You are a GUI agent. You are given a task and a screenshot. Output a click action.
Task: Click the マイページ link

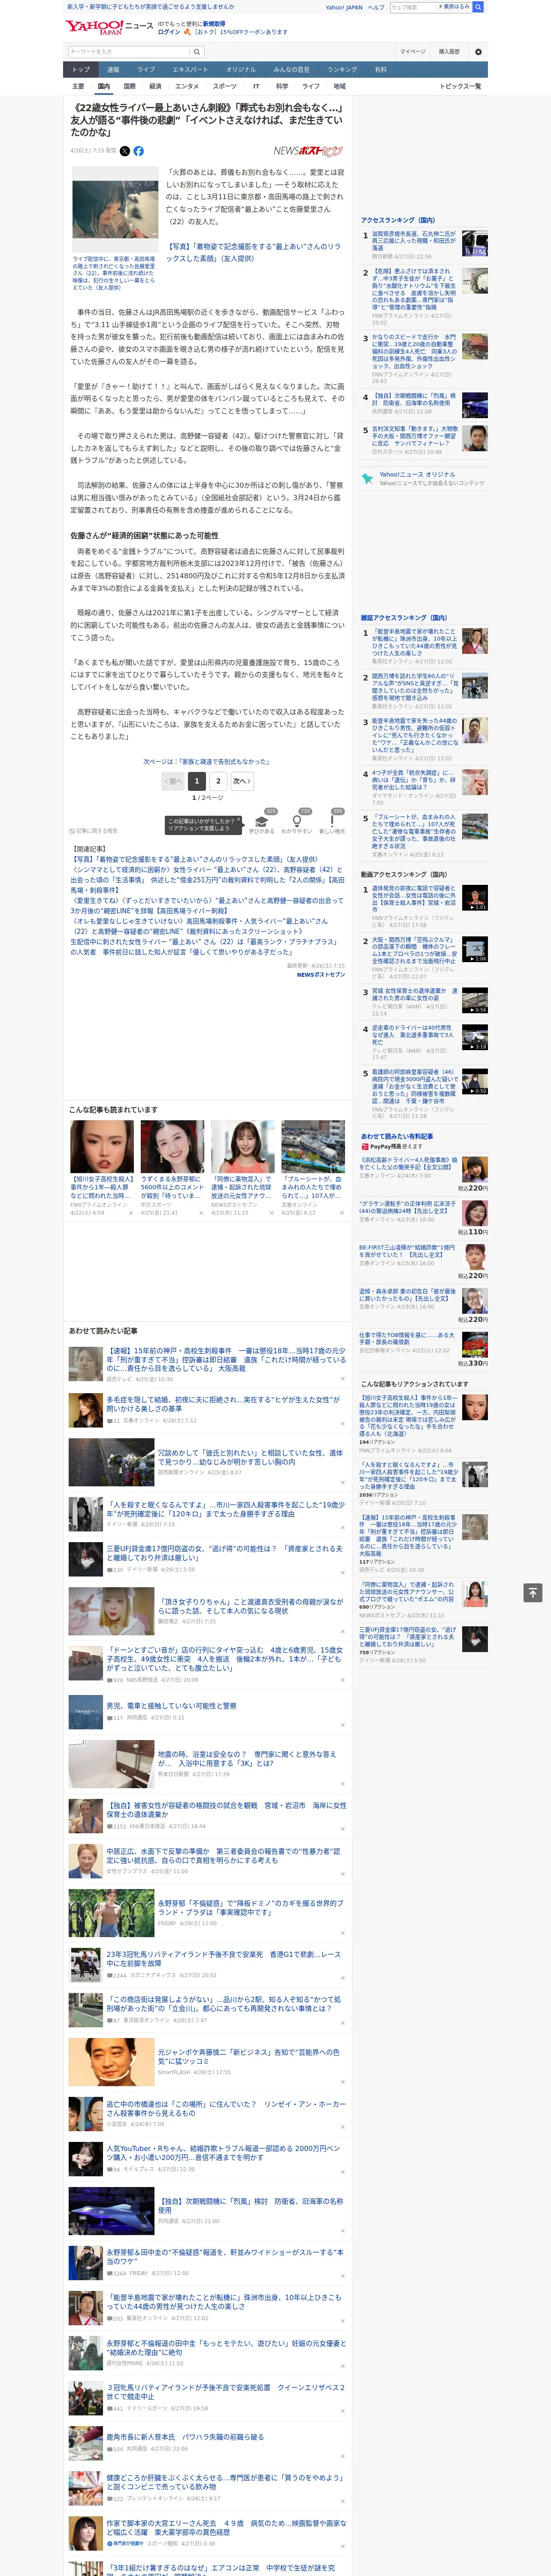(413, 52)
